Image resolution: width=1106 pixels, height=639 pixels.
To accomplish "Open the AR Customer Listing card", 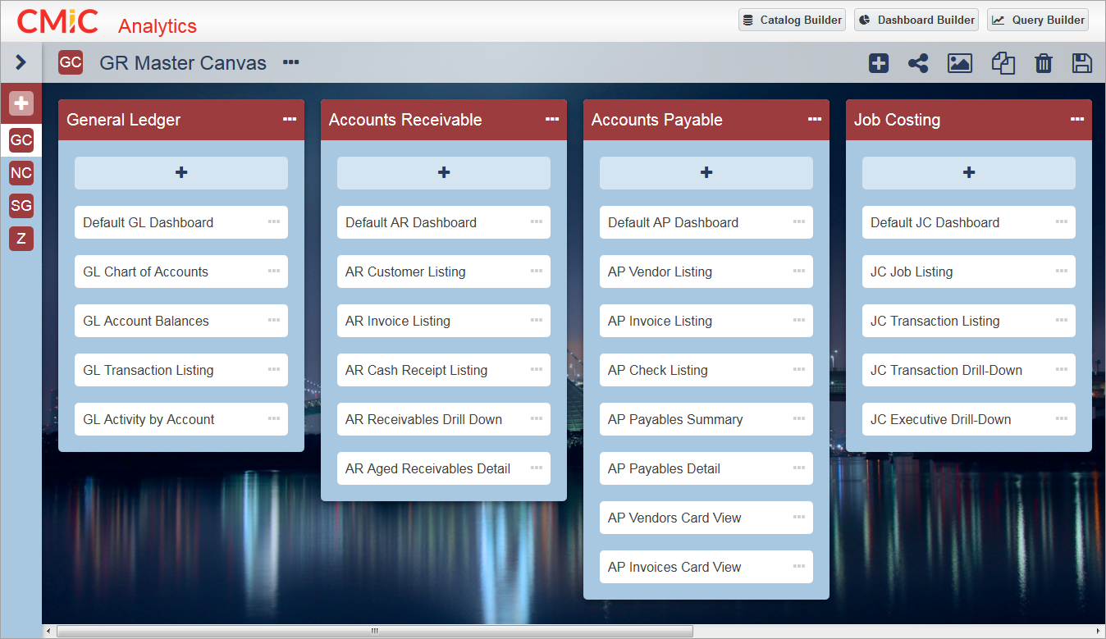I will tap(444, 272).
